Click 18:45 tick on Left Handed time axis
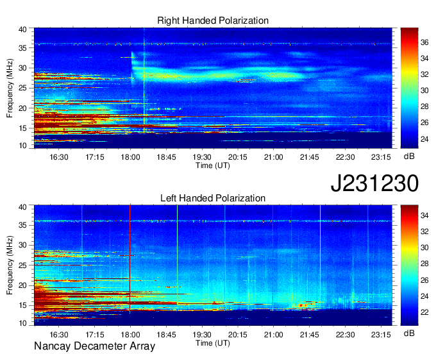 tap(166, 335)
